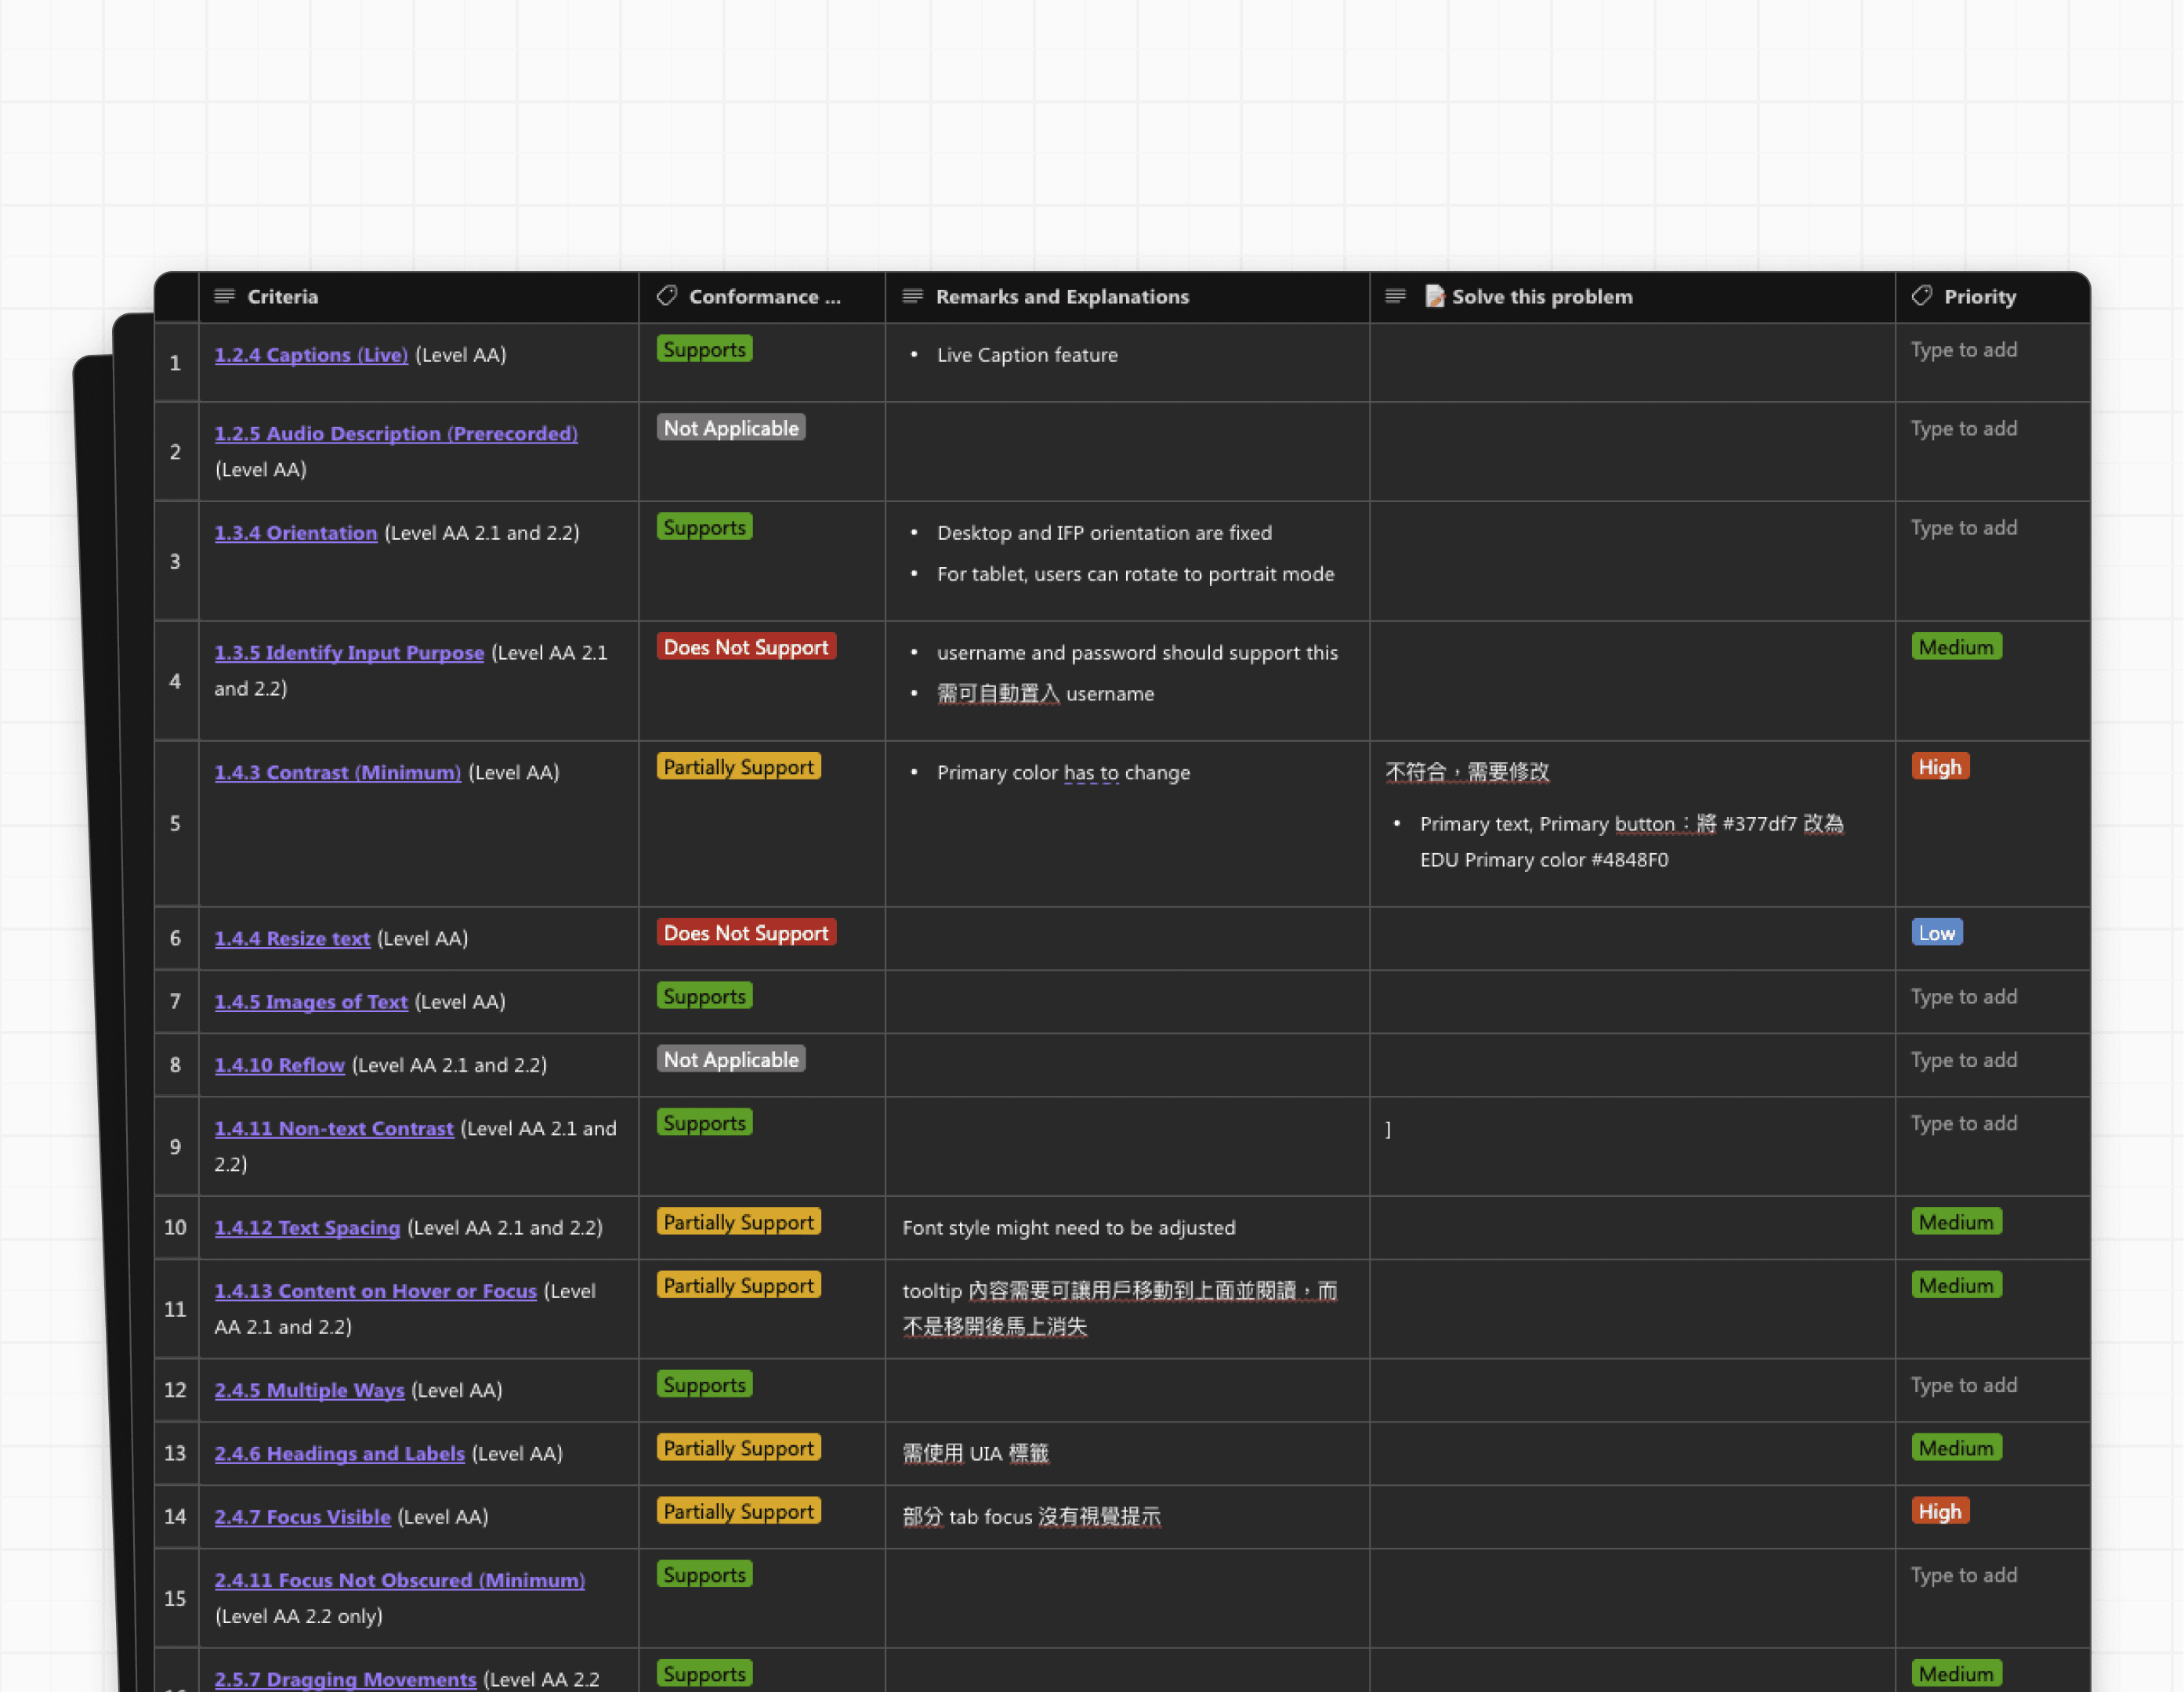Open the 1.3.4 Orientation link
The image size is (2184, 1692).
pos(296,533)
